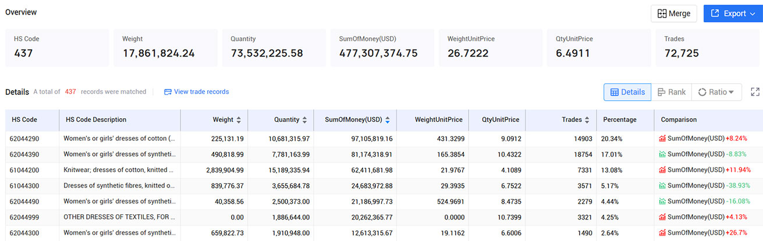Viewport: 763px width, 241px height.
Task: Click the Quantity overview card 73,532,225.58
Action: [x=274, y=47]
